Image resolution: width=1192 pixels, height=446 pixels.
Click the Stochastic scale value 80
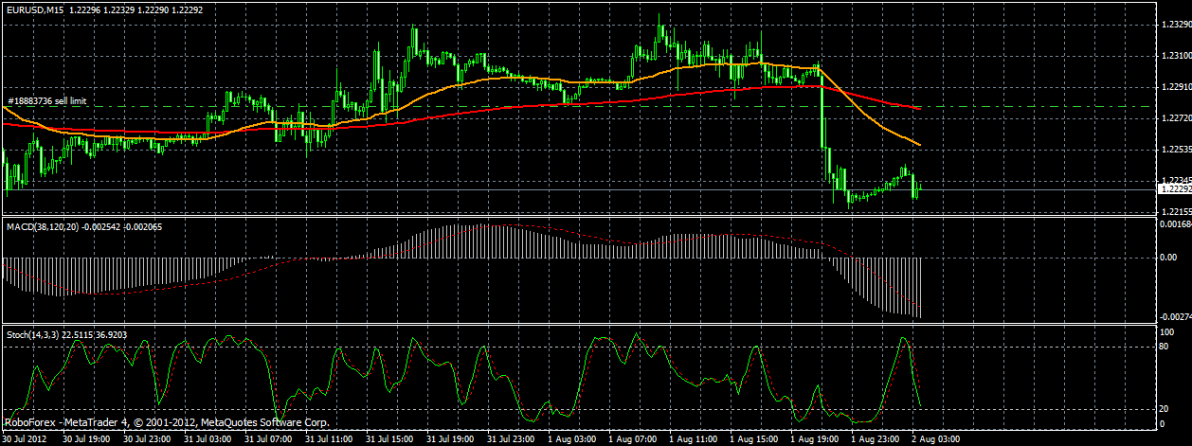(1165, 347)
